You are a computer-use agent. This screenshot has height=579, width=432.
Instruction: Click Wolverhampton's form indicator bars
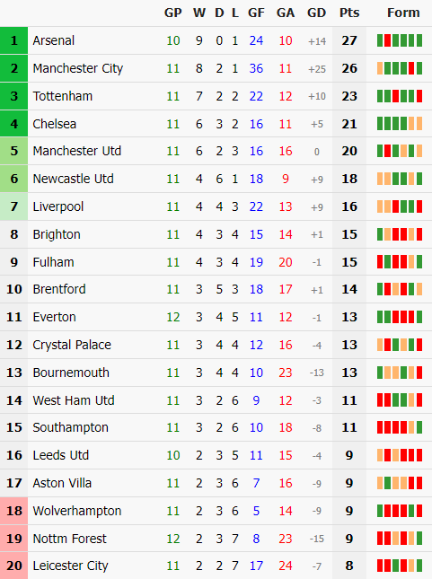click(x=400, y=511)
